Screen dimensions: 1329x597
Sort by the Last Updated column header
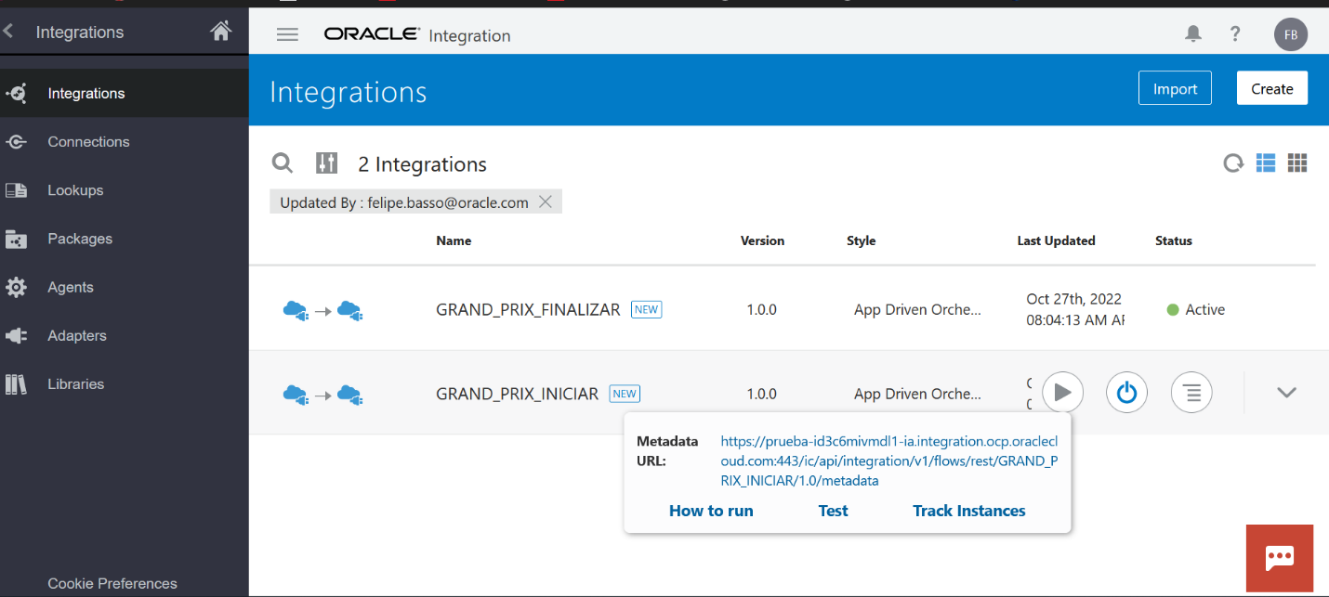click(x=1056, y=240)
